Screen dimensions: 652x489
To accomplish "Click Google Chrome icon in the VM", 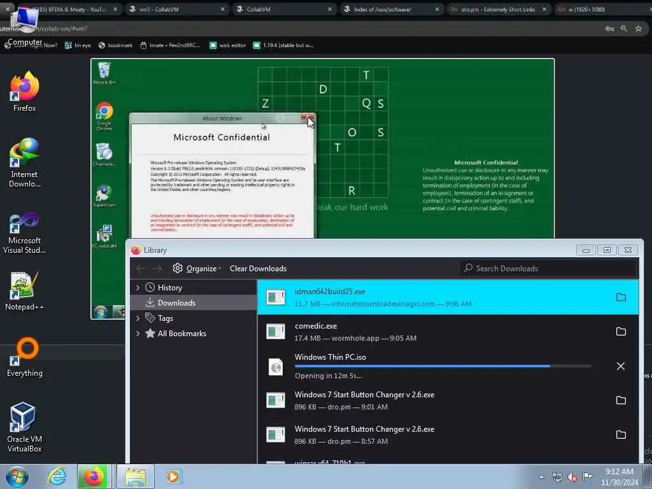I will (x=104, y=116).
